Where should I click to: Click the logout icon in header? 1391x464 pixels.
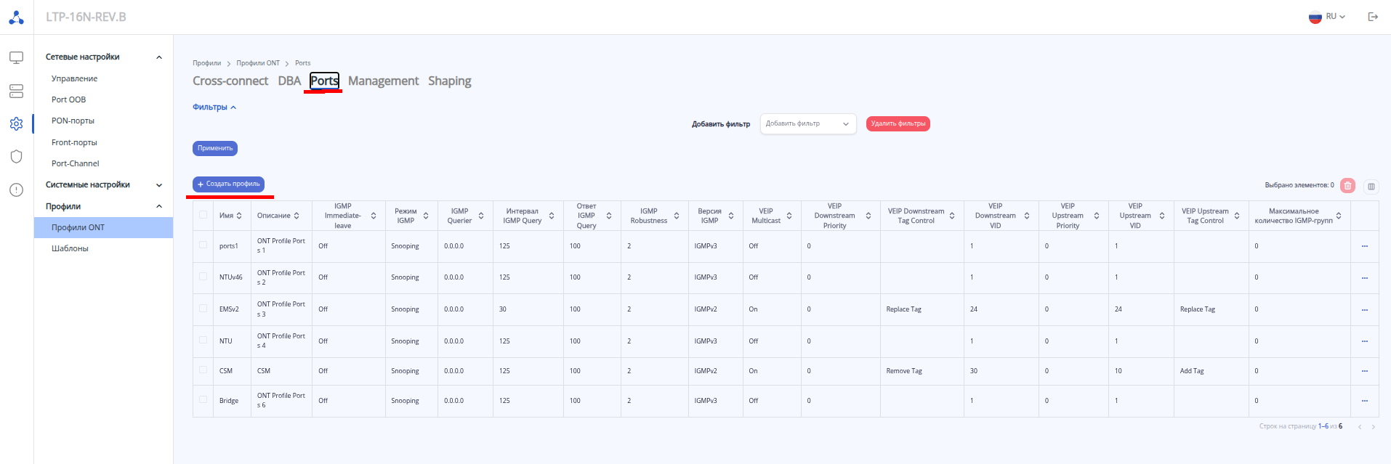[x=1373, y=17]
